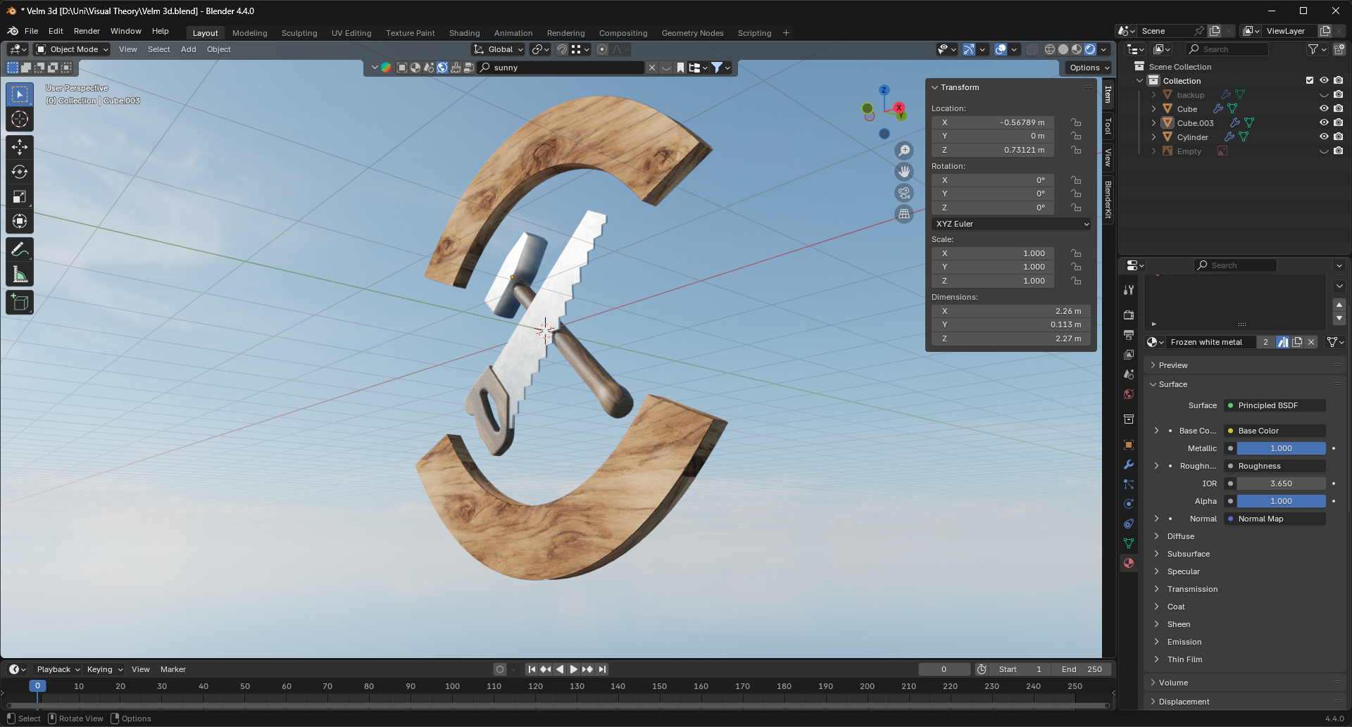Open the Render menu
This screenshot has width=1352, height=727.
coord(87,31)
